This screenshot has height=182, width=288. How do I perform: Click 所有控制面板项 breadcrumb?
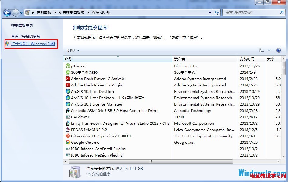pyautogui.click(x=71, y=12)
